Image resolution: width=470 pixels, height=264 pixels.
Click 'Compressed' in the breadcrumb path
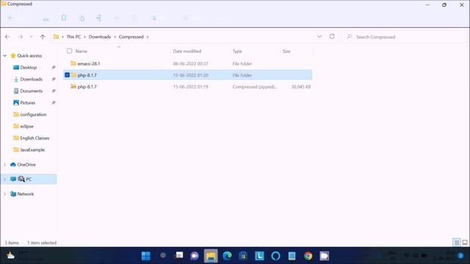click(x=131, y=37)
